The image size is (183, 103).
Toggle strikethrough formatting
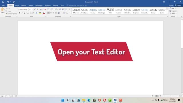[28, 13]
